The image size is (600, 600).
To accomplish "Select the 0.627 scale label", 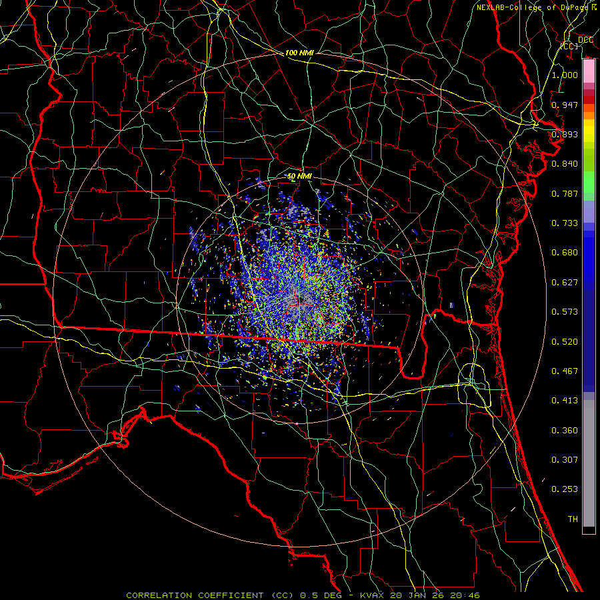I will pyautogui.click(x=565, y=283).
